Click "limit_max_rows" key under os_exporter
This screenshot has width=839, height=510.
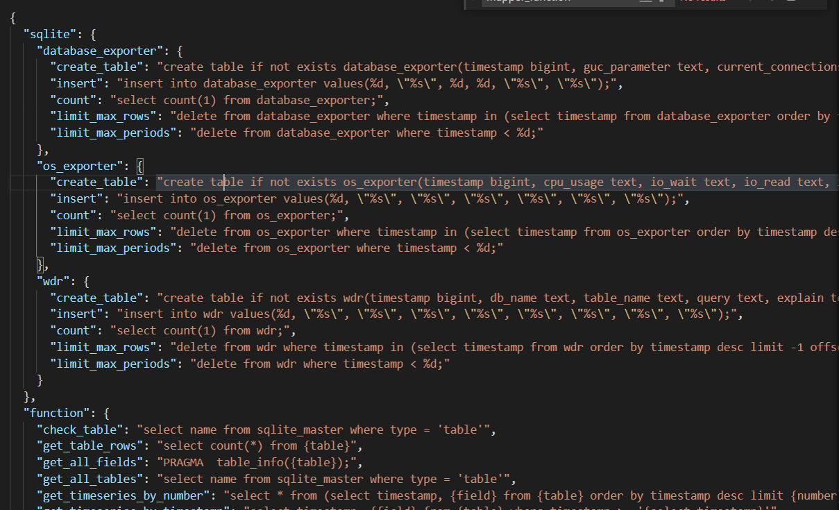point(103,232)
